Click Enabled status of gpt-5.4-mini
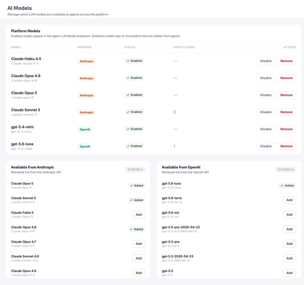This screenshot has width=304, height=285. click(134, 129)
